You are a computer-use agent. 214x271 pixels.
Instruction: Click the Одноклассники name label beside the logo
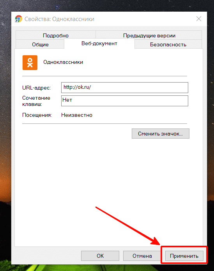tap(63, 62)
